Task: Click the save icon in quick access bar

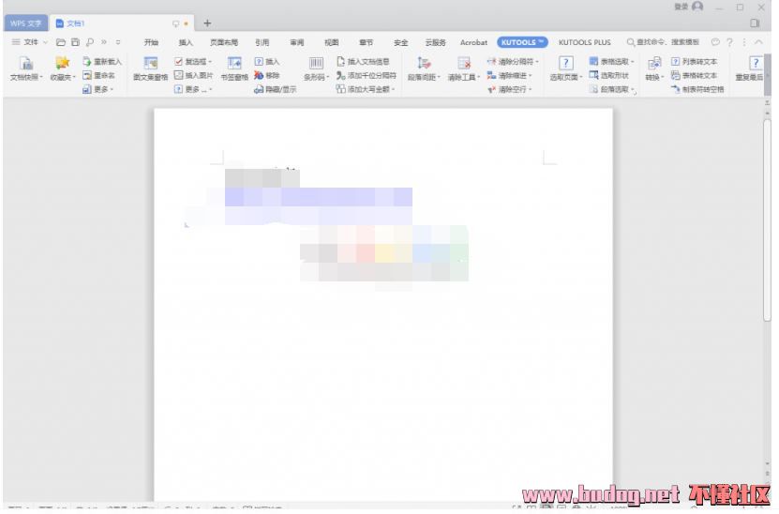Action: [75, 42]
